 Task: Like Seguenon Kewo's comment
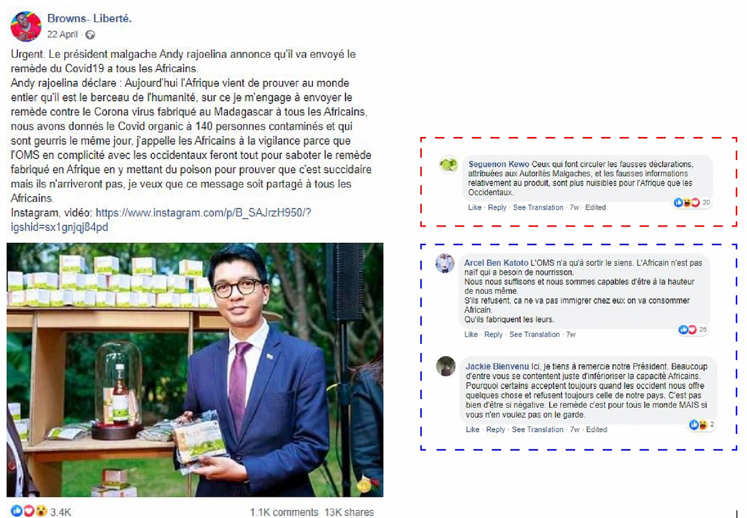coord(475,207)
